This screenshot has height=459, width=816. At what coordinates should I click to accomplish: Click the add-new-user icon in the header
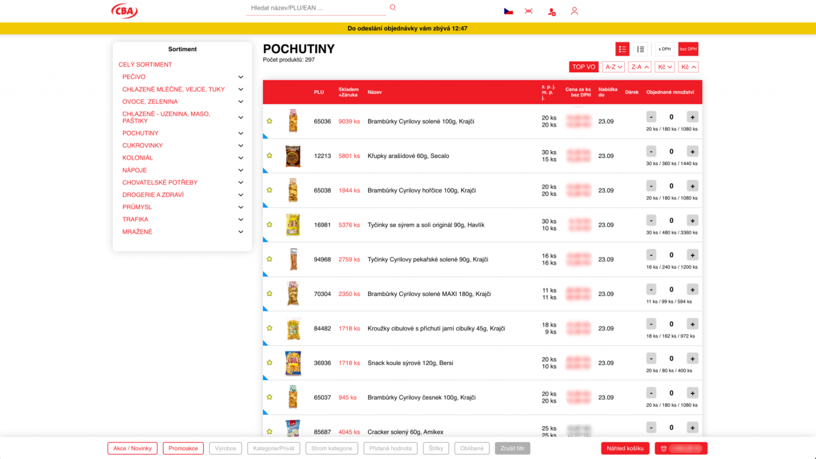pyautogui.click(x=551, y=11)
